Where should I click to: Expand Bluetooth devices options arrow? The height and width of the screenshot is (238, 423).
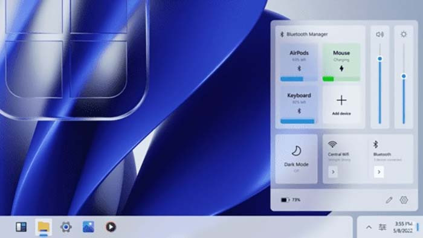[x=379, y=172]
